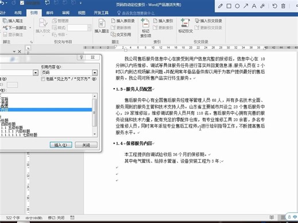
Task: Click the 插入 (Insert) button in dialog
Action: pos(61,145)
